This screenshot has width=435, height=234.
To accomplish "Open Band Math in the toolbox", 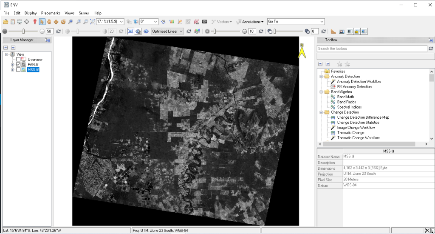I will pos(345,97).
